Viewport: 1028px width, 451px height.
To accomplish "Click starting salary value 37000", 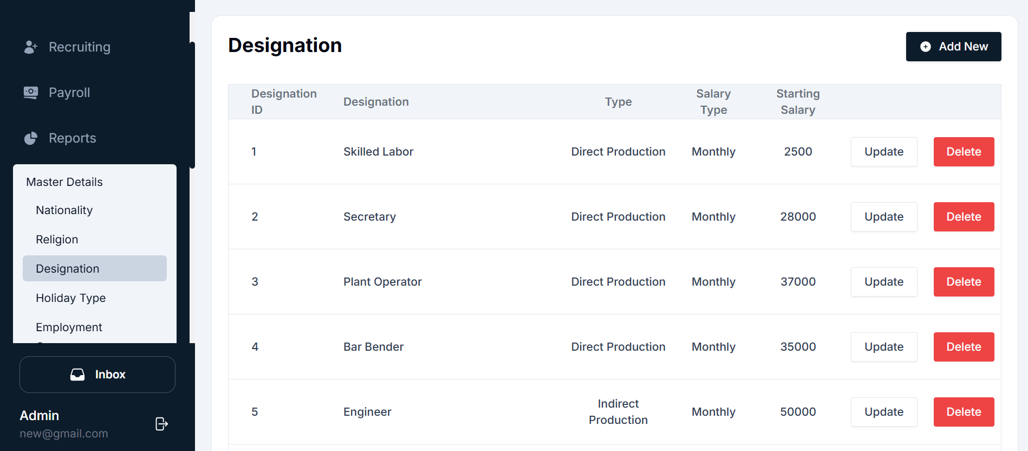I will point(798,282).
